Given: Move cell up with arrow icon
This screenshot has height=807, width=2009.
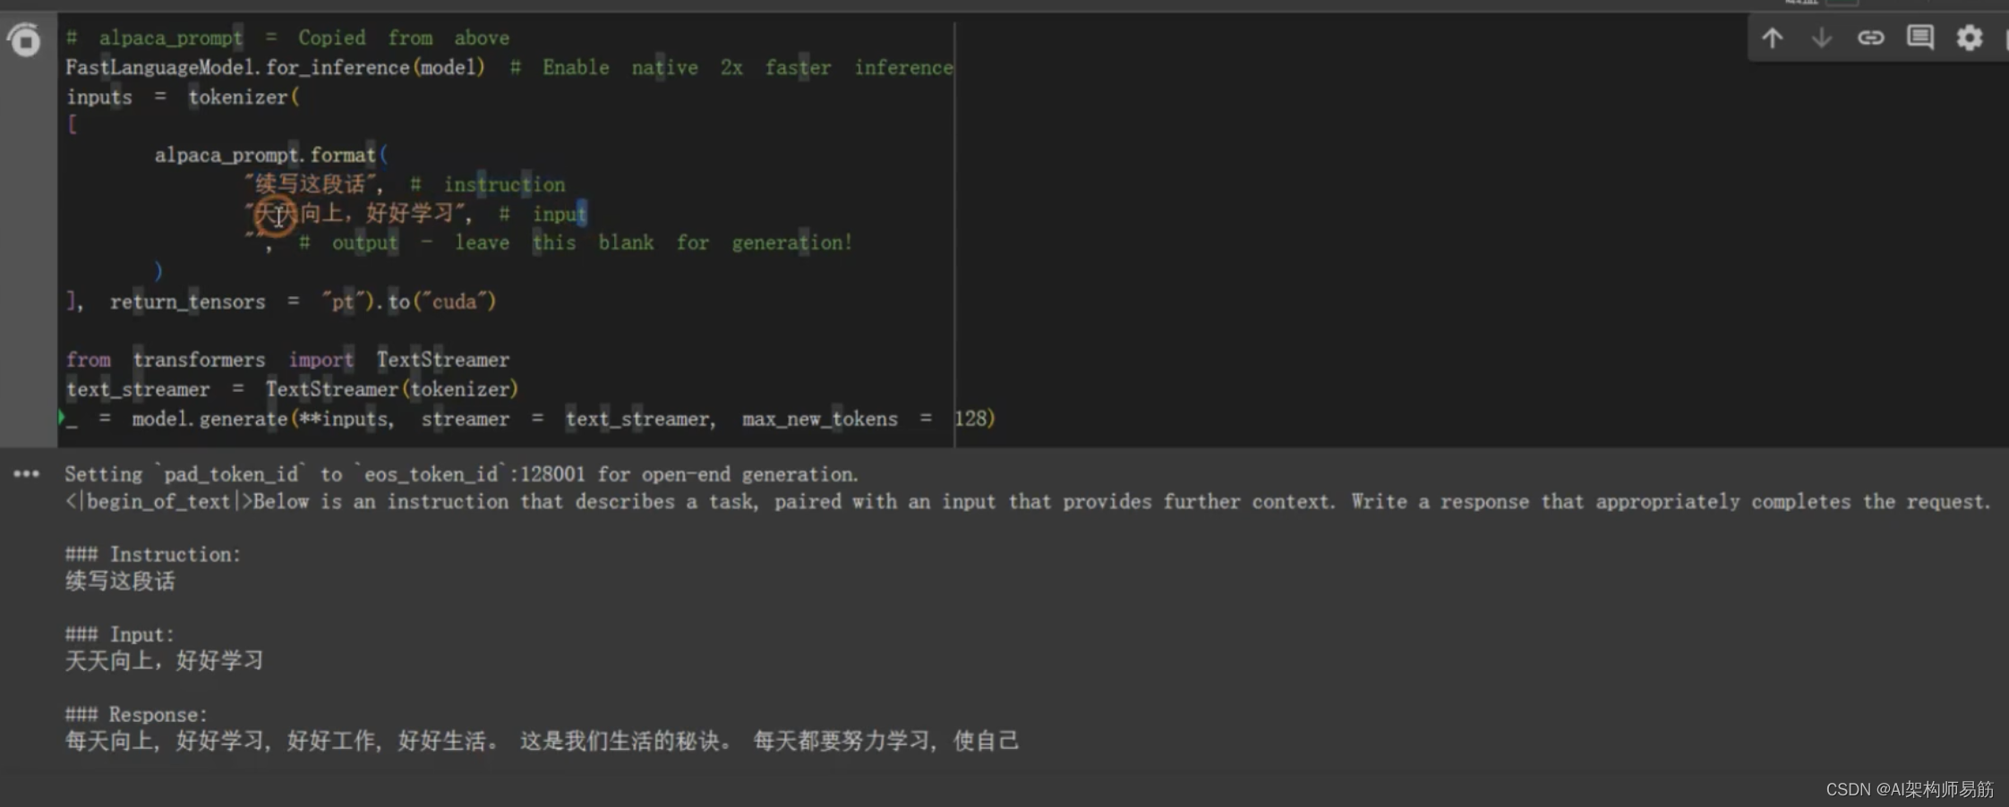Looking at the screenshot, I should [x=1772, y=38].
